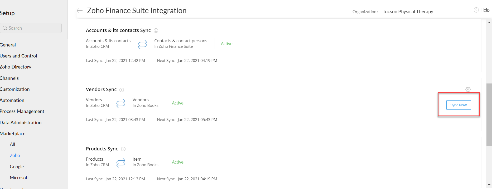Click the sync arrows icon for Products
This screenshot has width=492, height=189.
121,162
